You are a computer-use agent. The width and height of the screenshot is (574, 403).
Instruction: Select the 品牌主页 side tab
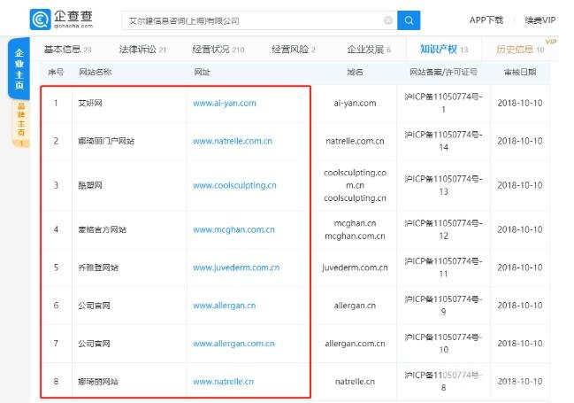pos(21,124)
